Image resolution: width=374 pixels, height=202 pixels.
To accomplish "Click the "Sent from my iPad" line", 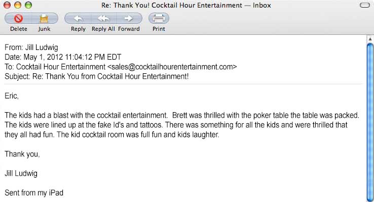I will [34, 192].
